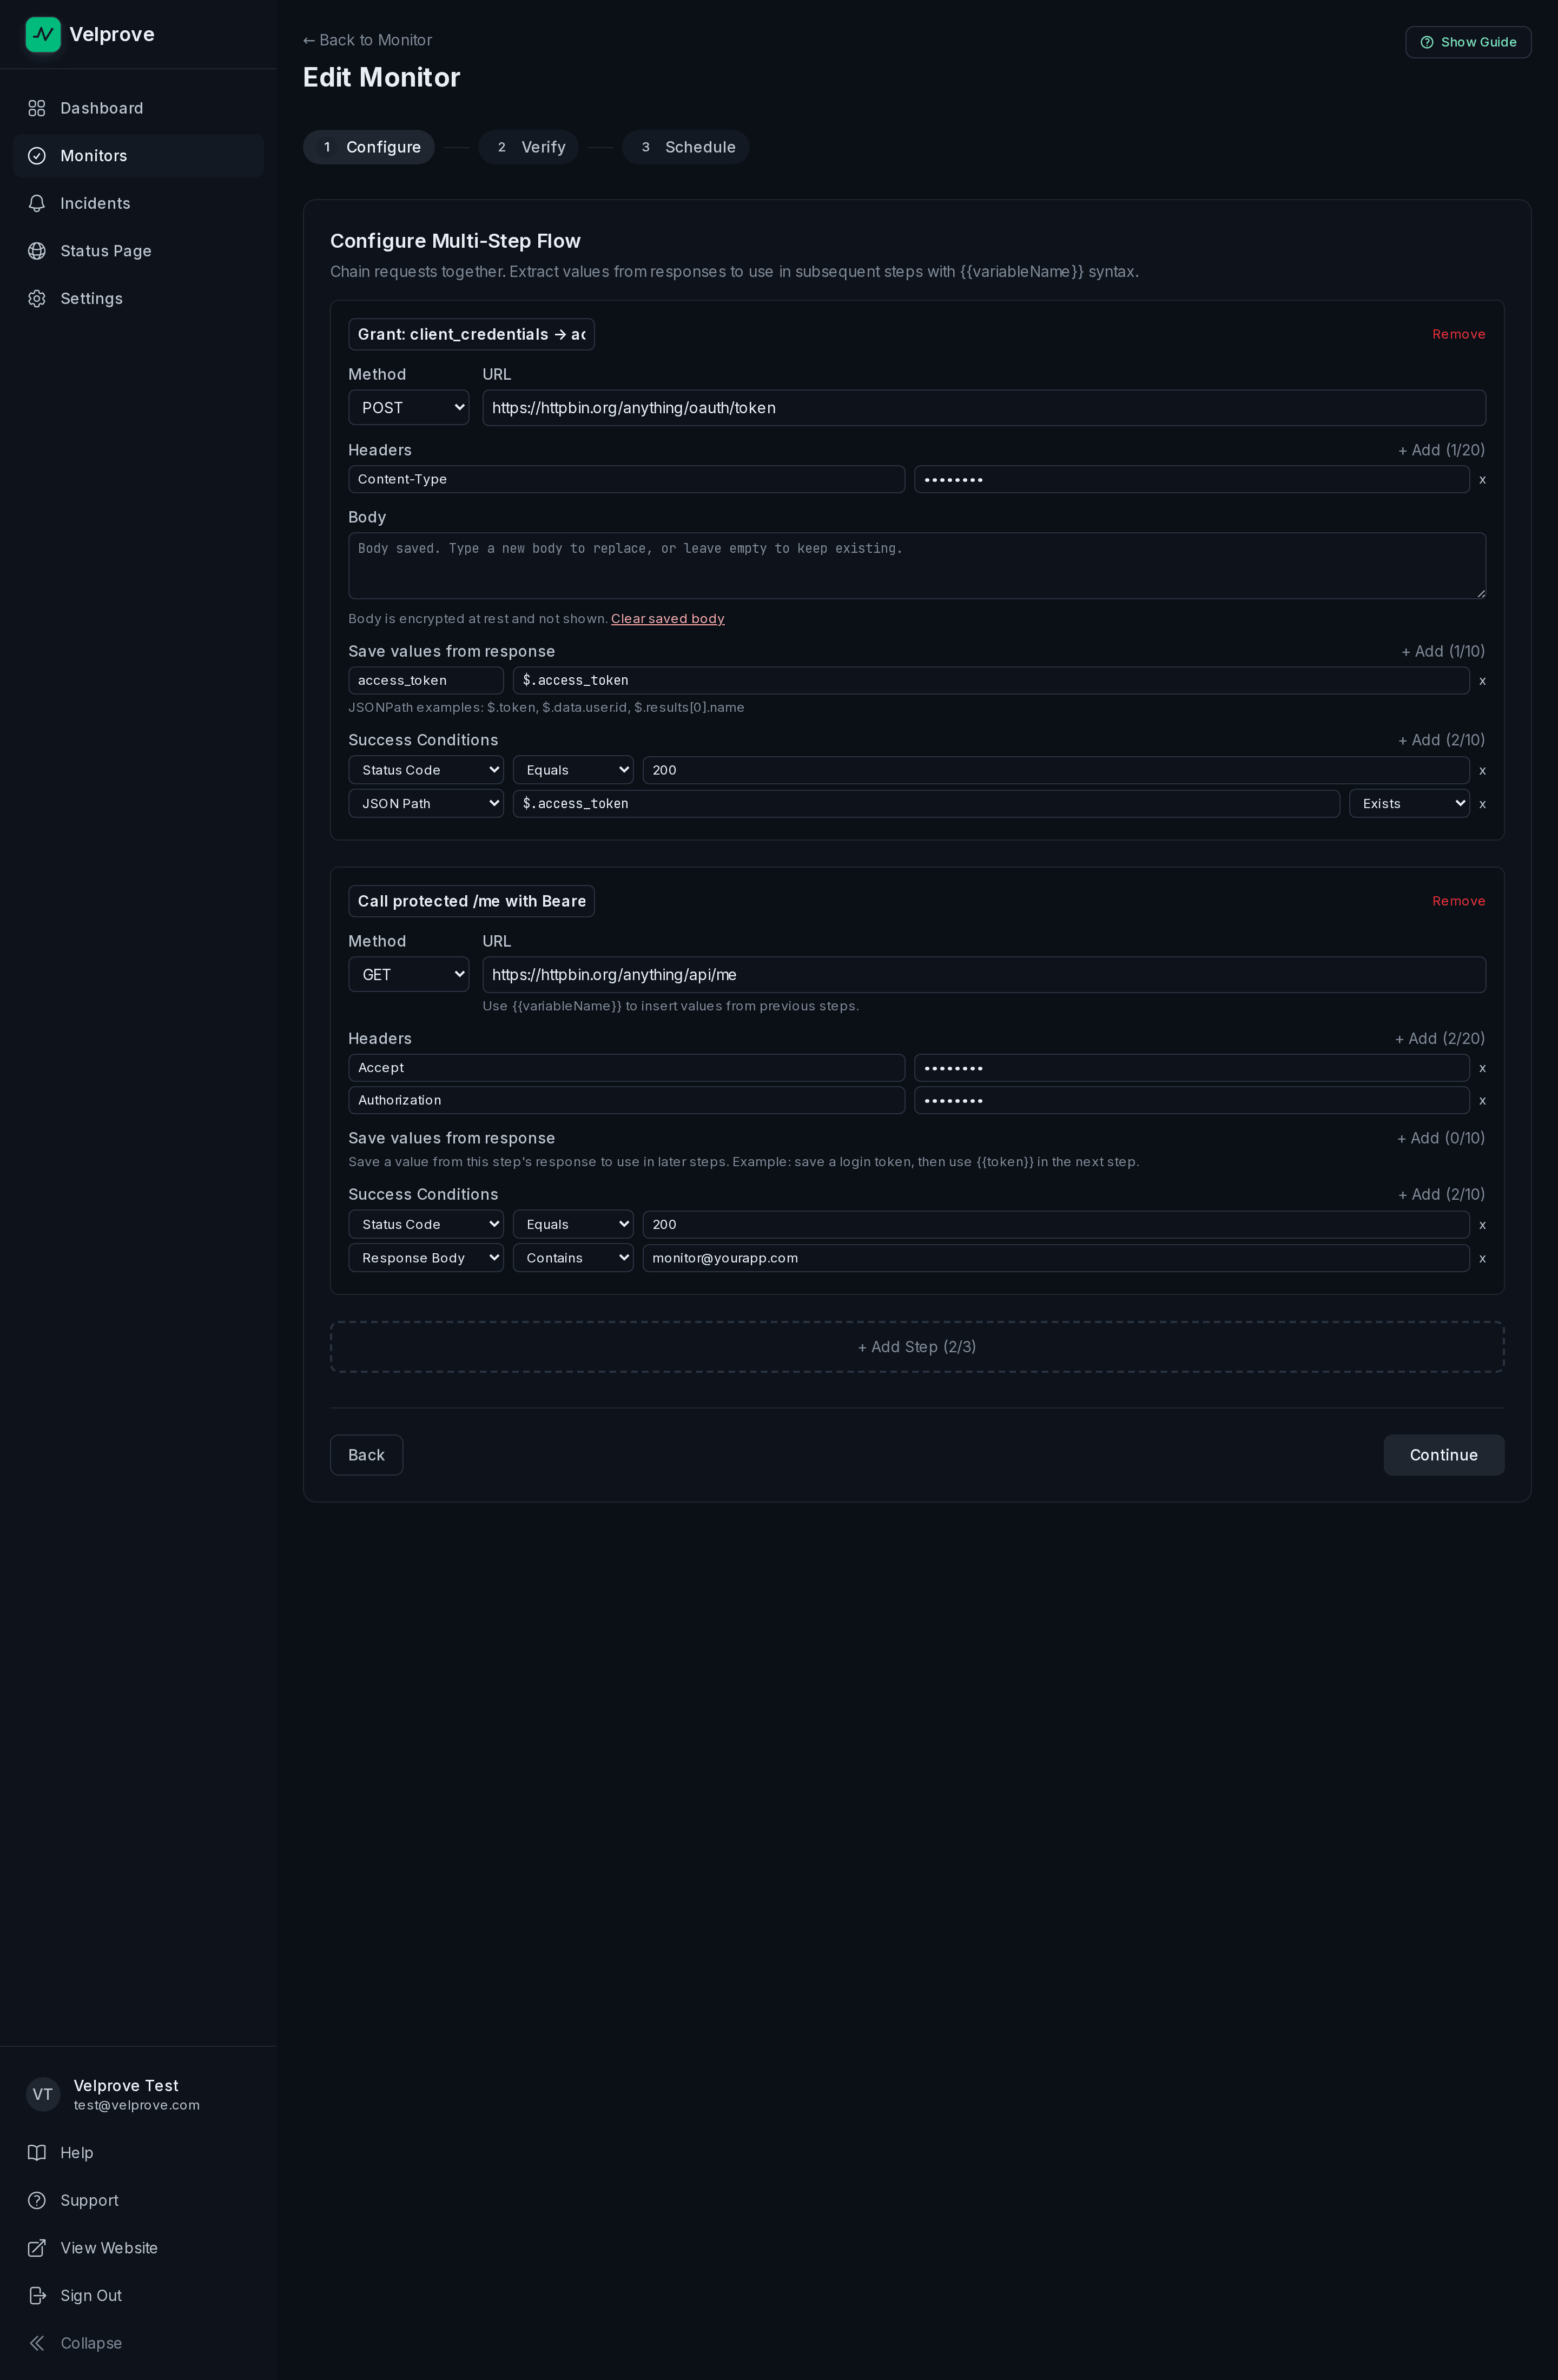Delete the Authorization header row

[x=1482, y=1101]
